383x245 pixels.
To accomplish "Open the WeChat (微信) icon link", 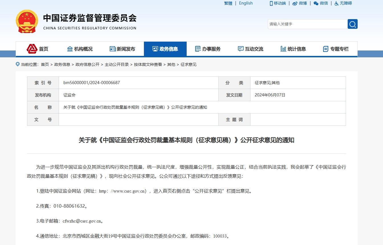I will pyautogui.click(x=321, y=3).
